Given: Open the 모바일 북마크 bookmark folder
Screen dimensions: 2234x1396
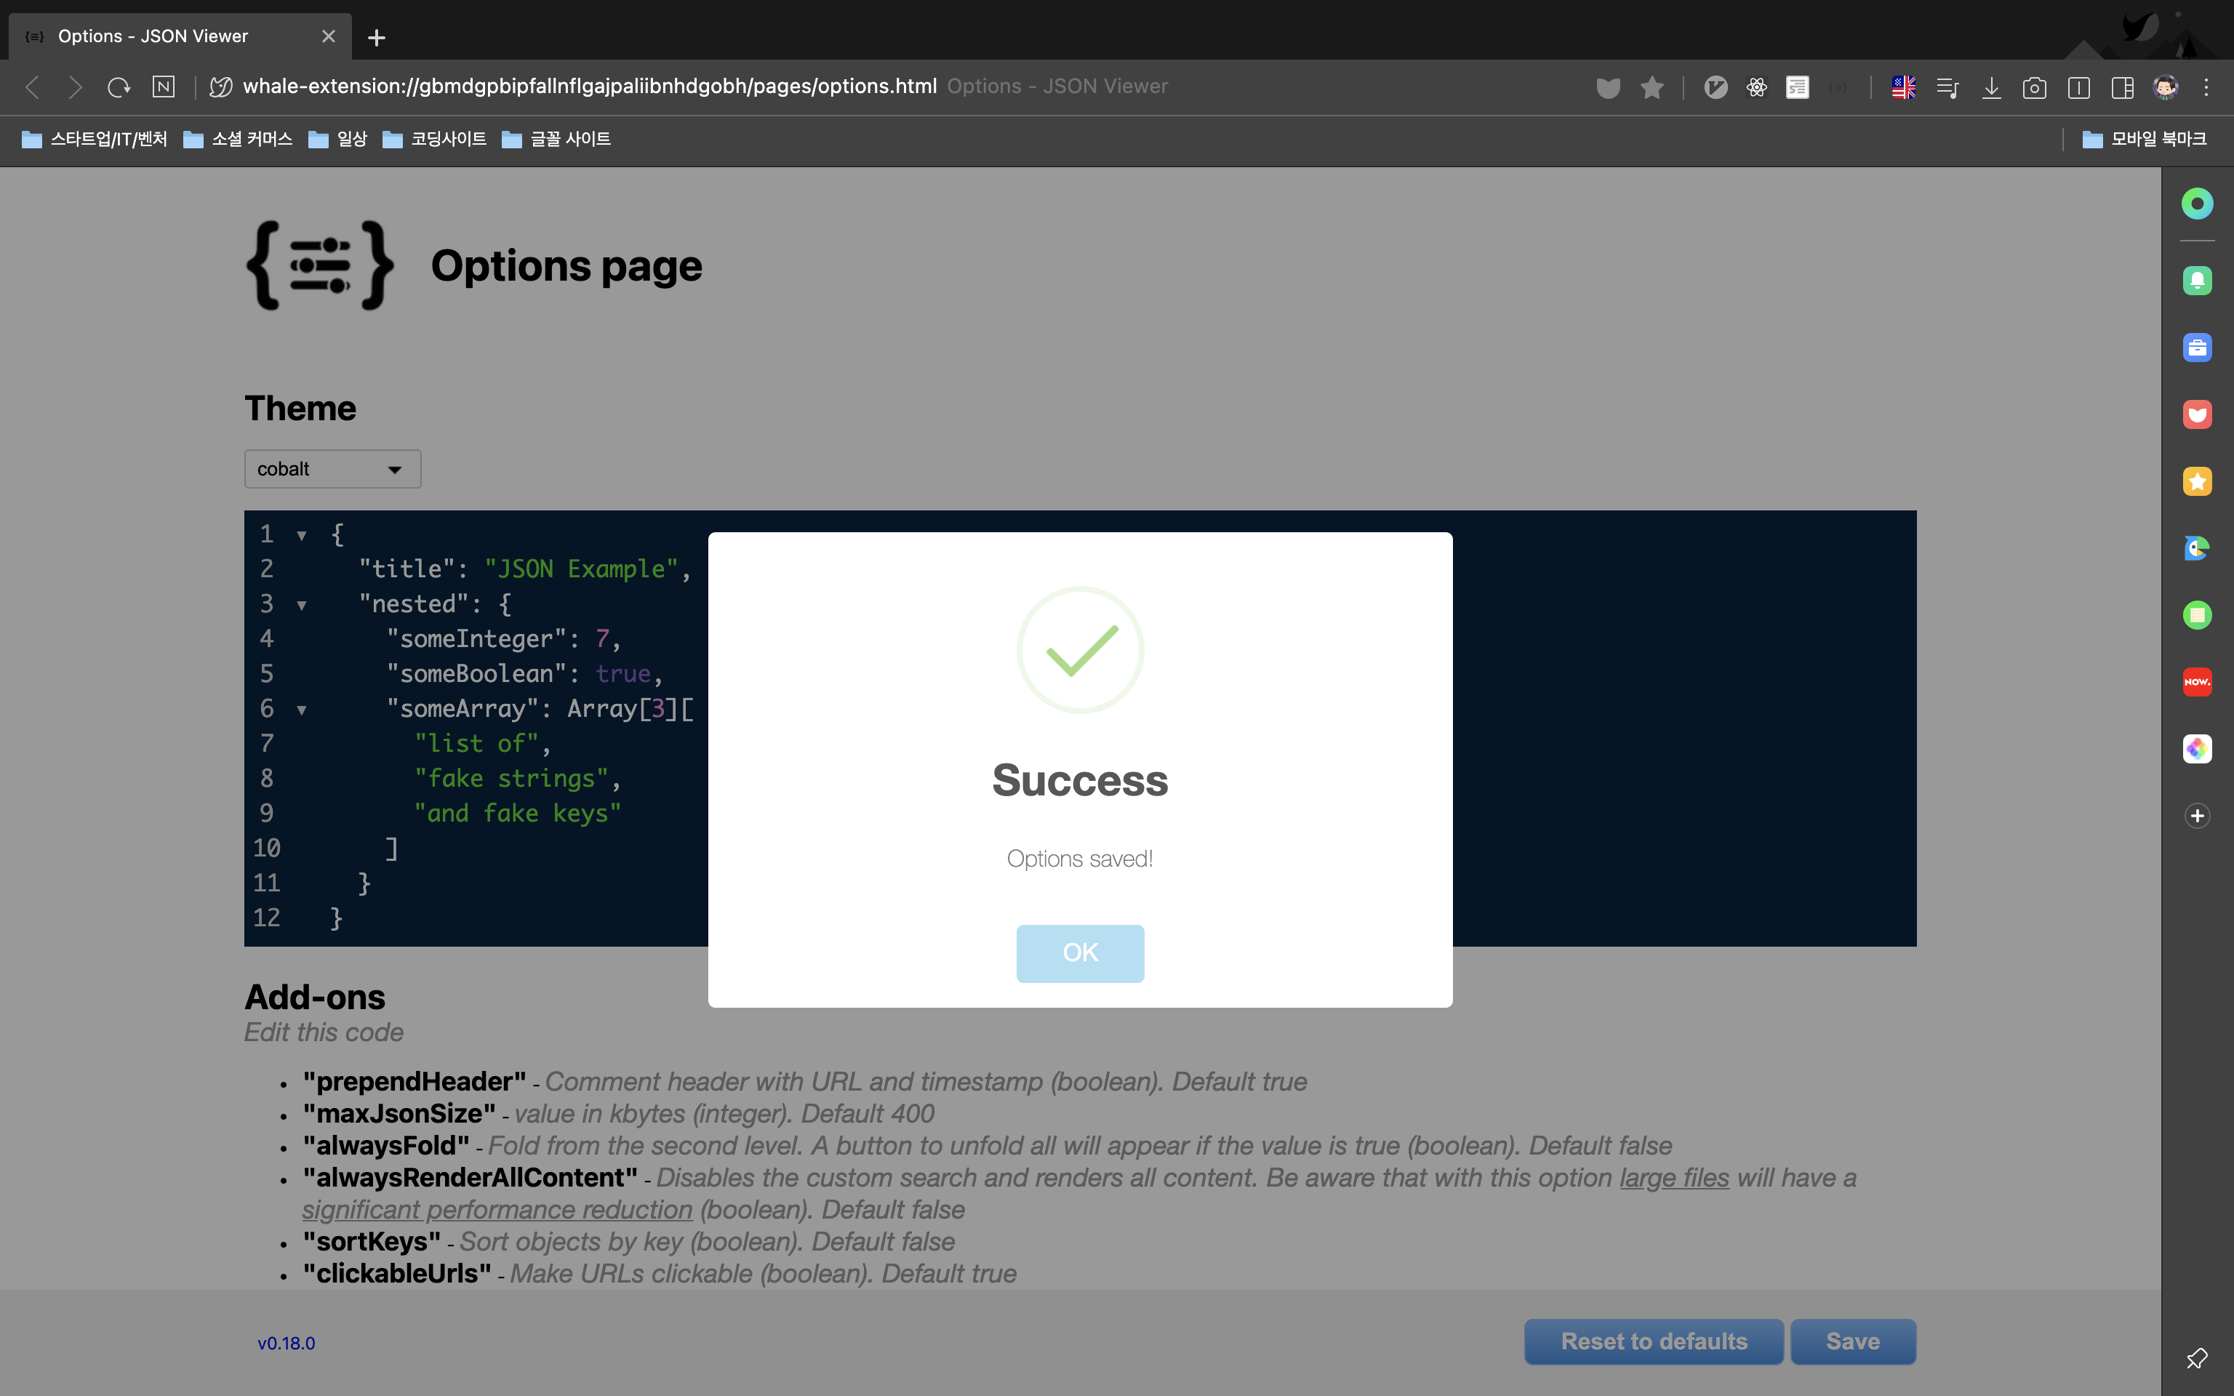Looking at the screenshot, I should tap(2144, 140).
